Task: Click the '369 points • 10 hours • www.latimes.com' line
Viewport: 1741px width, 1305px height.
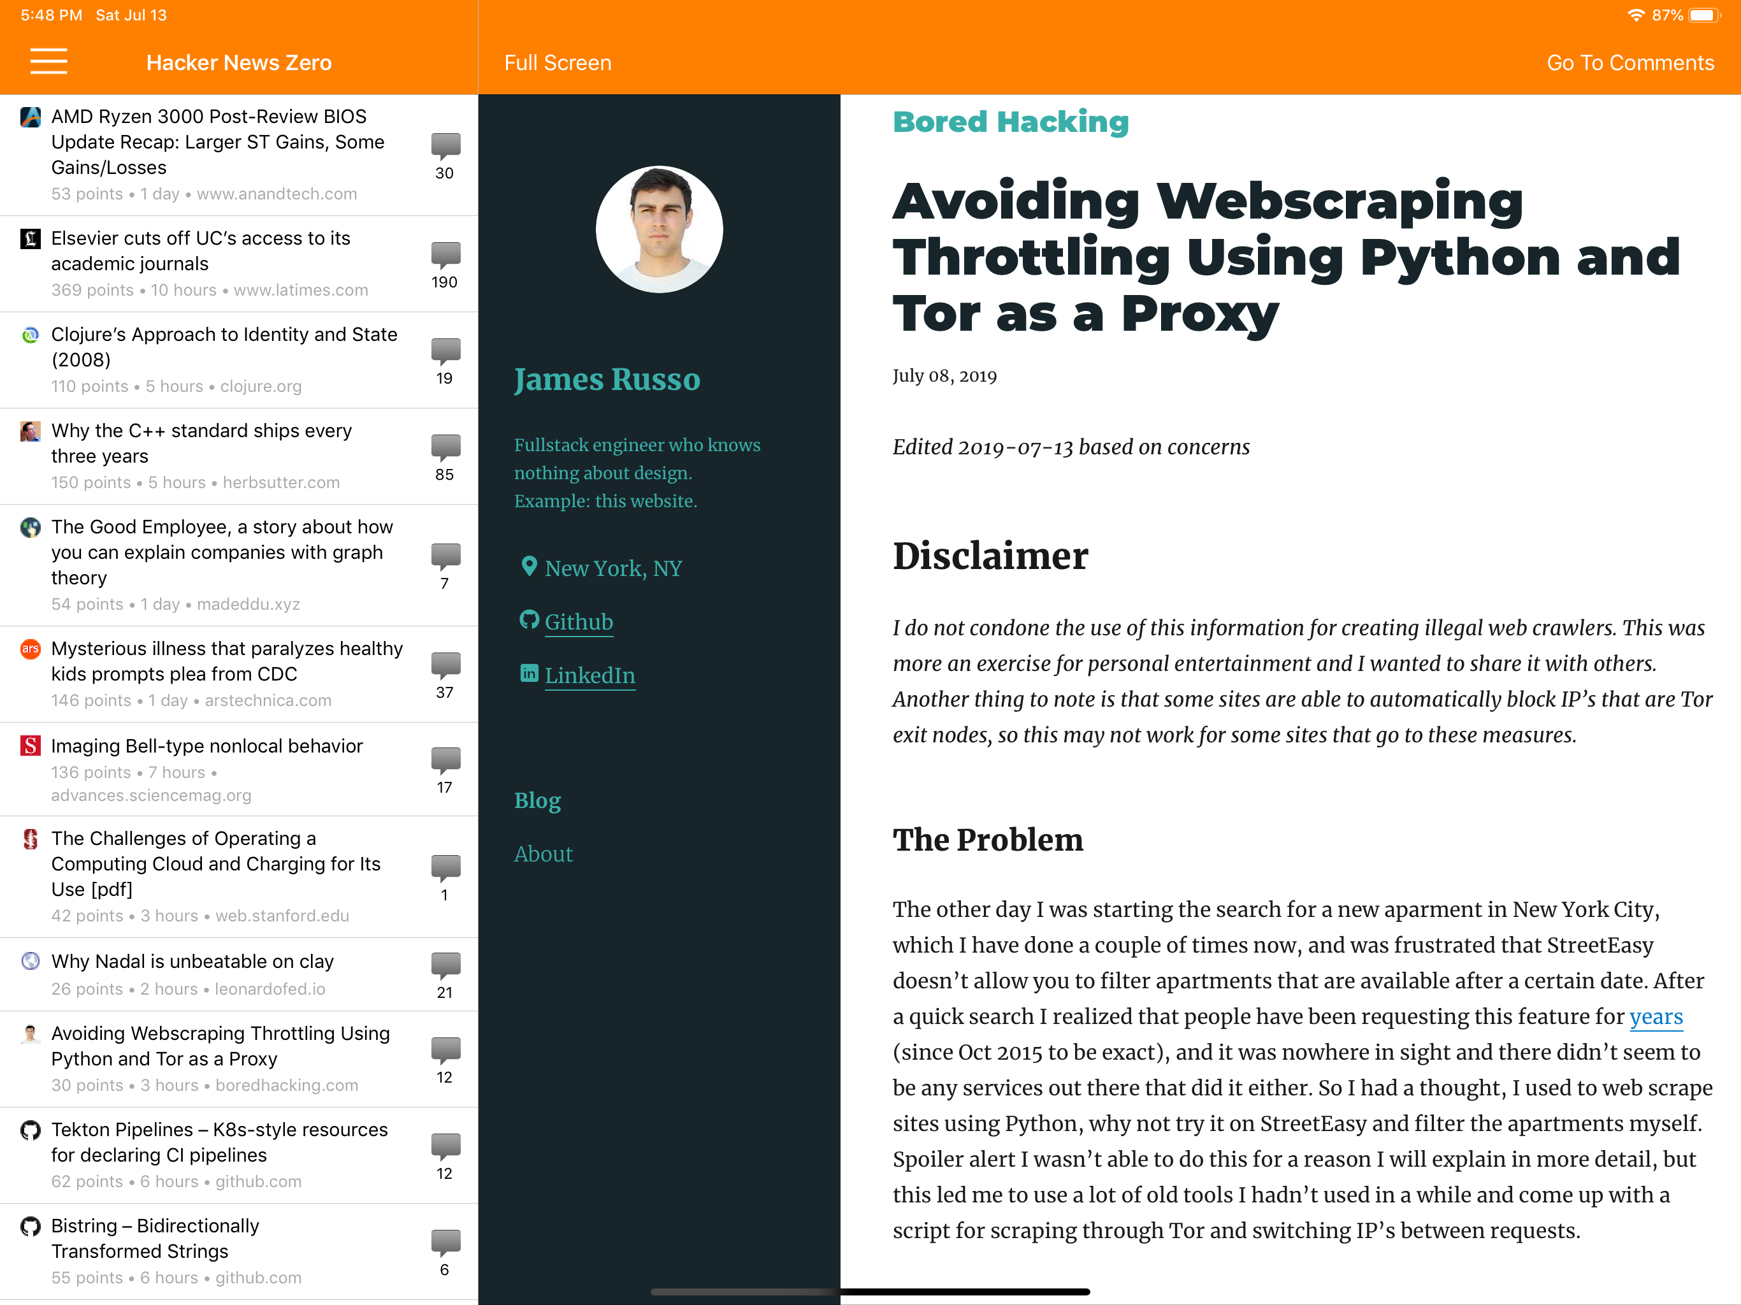Action: tap(210, 290)
